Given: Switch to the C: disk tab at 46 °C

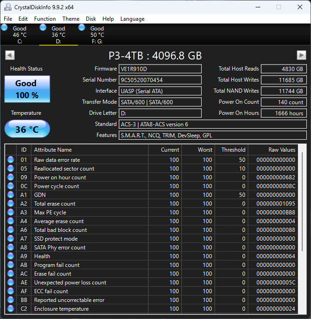Looking at the screenshot, I should click(19, 35).
